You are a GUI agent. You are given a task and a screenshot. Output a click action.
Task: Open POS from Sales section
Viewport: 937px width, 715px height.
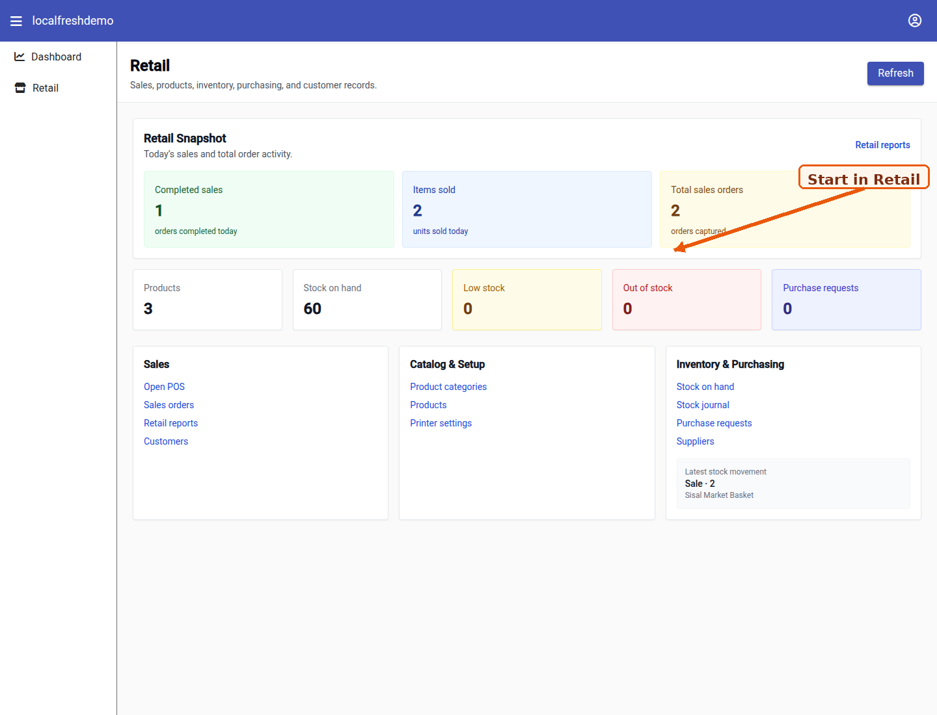[164, 387]
